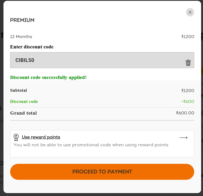203x196 pixels.
Task: Click the ₹600.00 grand total amount
Action: pyautogui.click(x=185, y=113)
